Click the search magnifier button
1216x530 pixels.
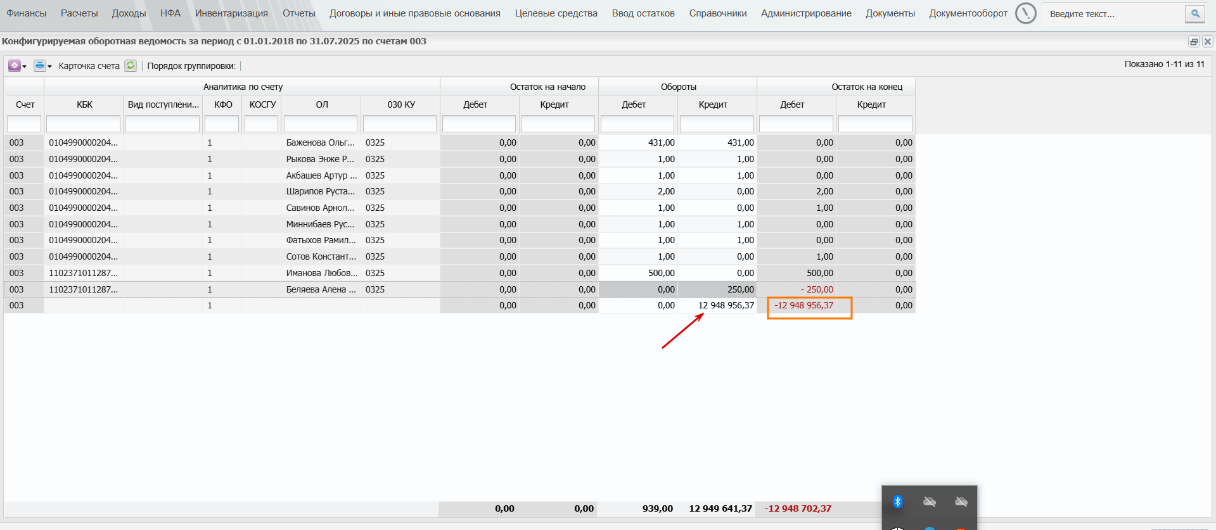[x=1195, y=13]
